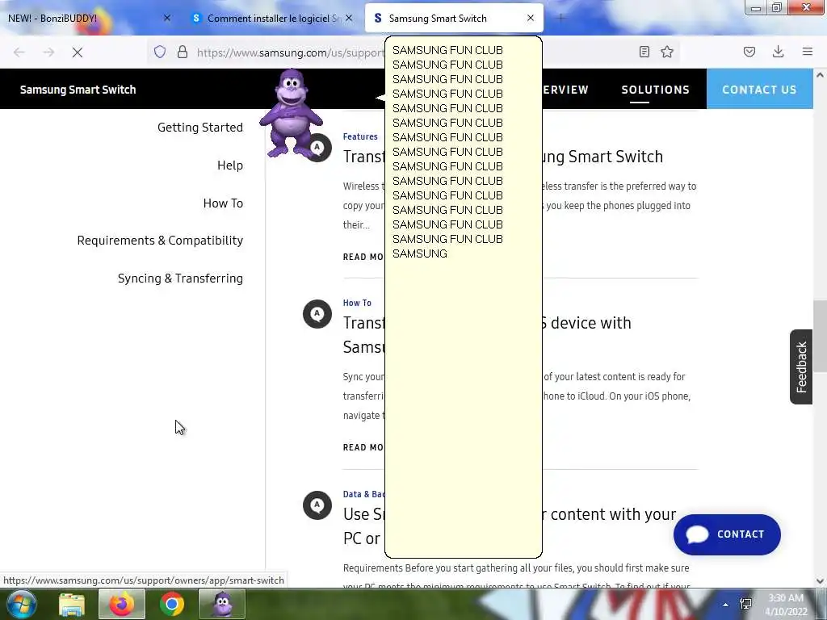Click the site security padlock icon
The image size is (827, 620).
(183, 52)
